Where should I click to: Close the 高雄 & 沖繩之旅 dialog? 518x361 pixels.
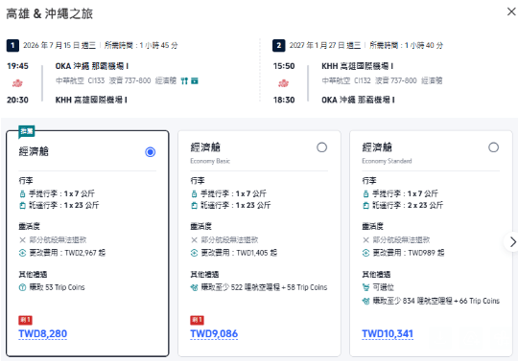pyautogui.click(x=511, y=11)
